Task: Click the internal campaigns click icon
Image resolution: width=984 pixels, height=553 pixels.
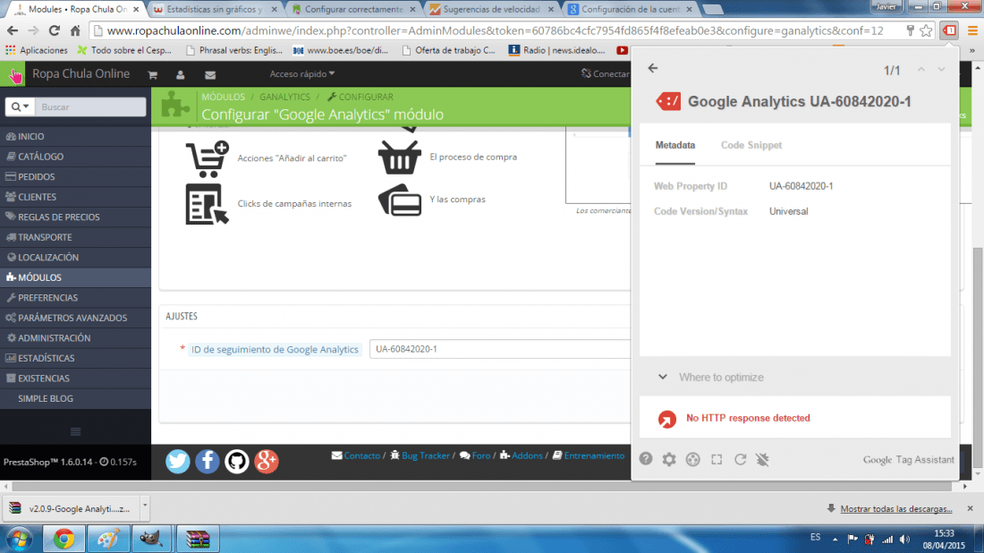Action: pyautogui.click(x=208, y=204)
